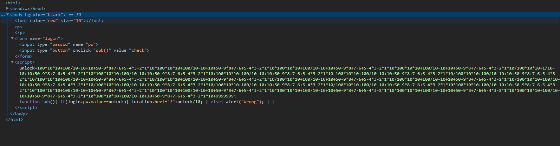
Task: Select the <head>…</head> node
Action: tap(27, 9)
